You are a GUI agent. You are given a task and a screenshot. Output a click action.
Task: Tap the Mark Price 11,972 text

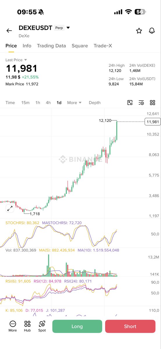point(22,84)
